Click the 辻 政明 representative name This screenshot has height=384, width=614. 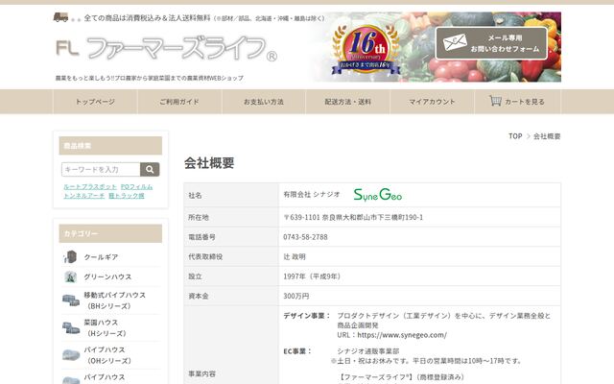click(295, 256)
